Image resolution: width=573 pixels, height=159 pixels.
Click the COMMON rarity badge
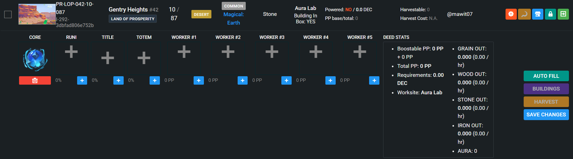coord(234,6)
